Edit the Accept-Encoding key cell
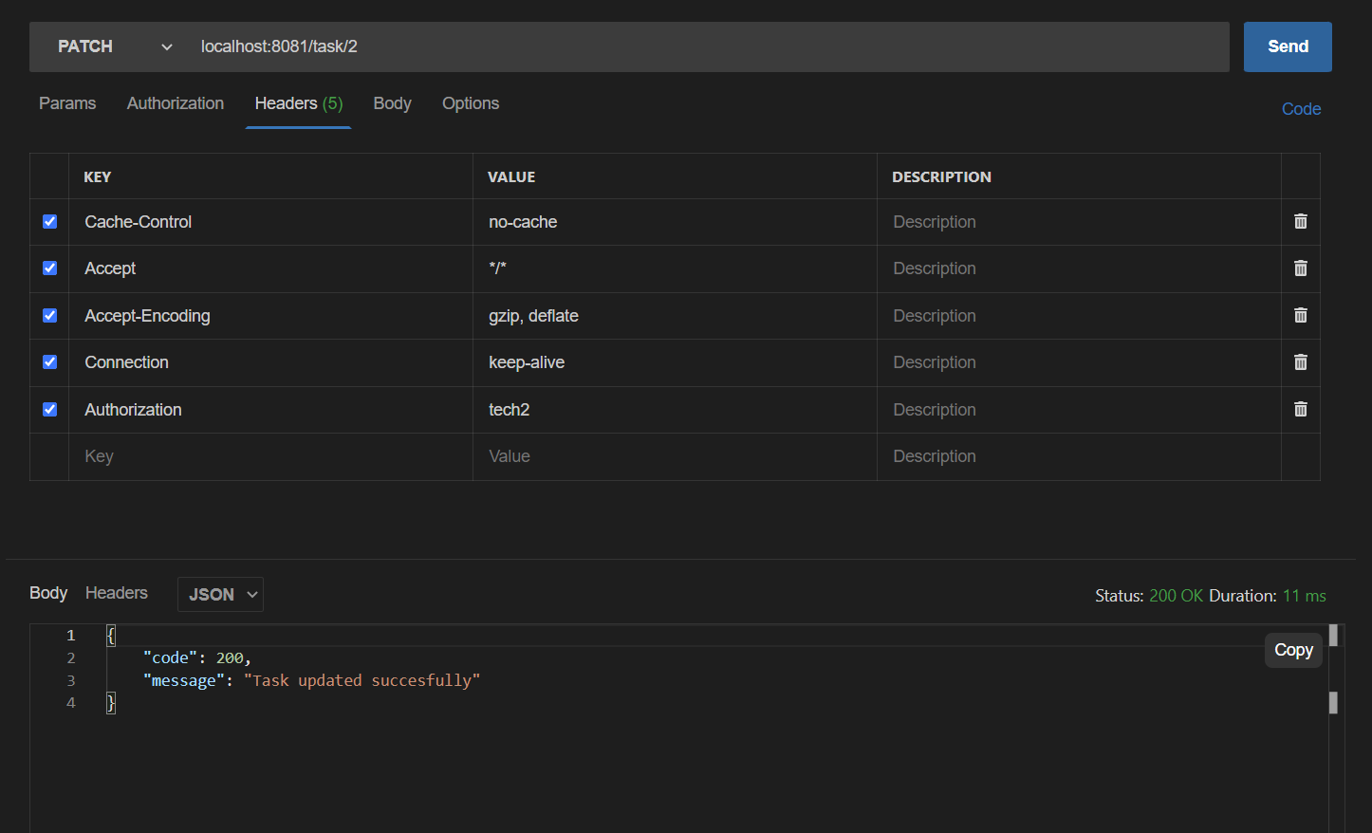This screenshot has width=1372, height=833. coord(270,316)
